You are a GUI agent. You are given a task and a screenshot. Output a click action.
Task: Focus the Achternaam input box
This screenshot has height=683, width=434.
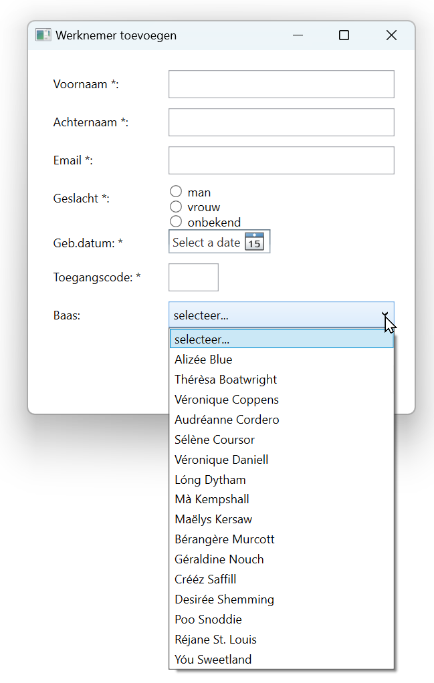281,122
